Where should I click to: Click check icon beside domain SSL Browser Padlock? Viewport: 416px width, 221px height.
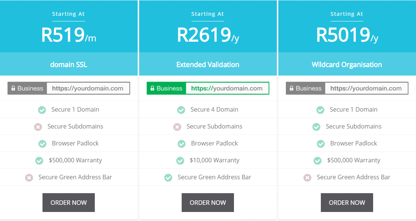click(x=43, y=144)
